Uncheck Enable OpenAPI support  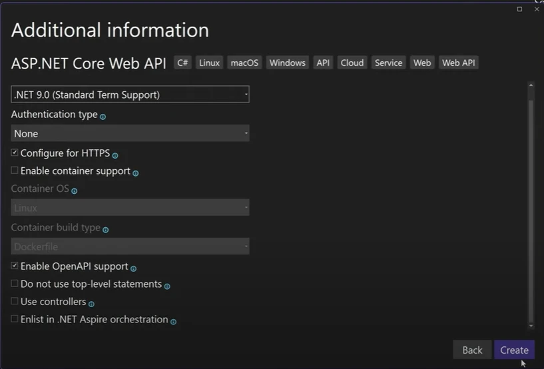pyautogui.click(x=15, y=266)
